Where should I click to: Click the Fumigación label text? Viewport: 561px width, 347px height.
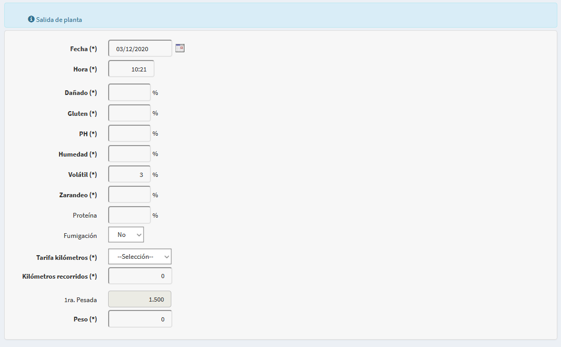(x=80, y=236)
